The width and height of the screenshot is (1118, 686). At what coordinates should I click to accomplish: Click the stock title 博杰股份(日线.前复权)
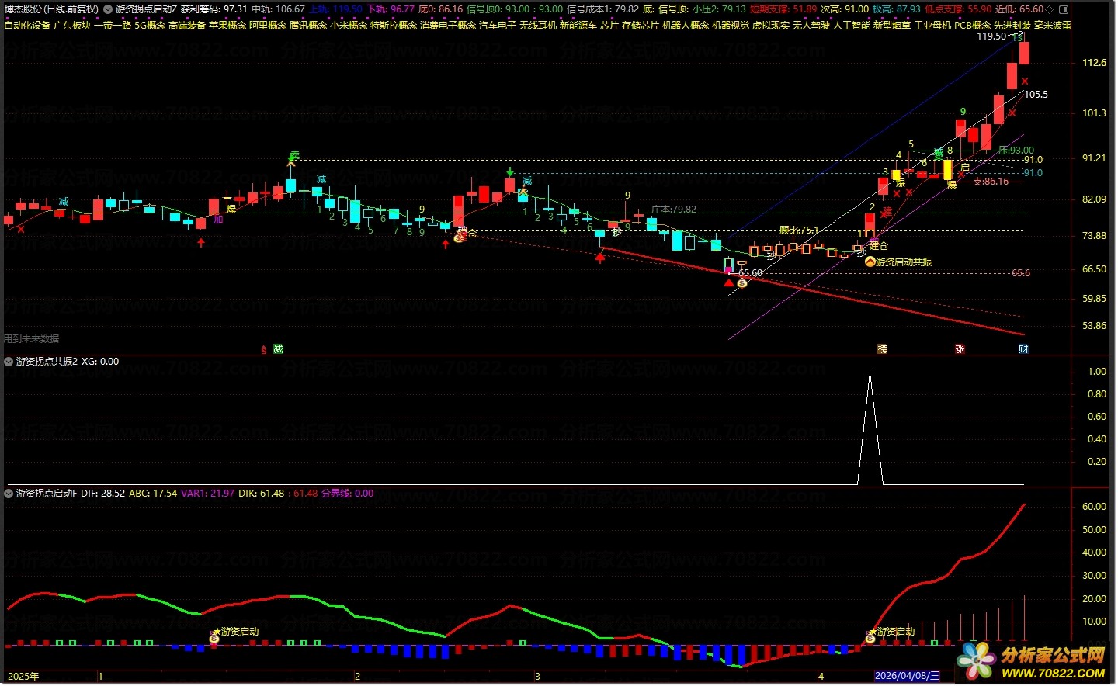click(x=51, y=9)
